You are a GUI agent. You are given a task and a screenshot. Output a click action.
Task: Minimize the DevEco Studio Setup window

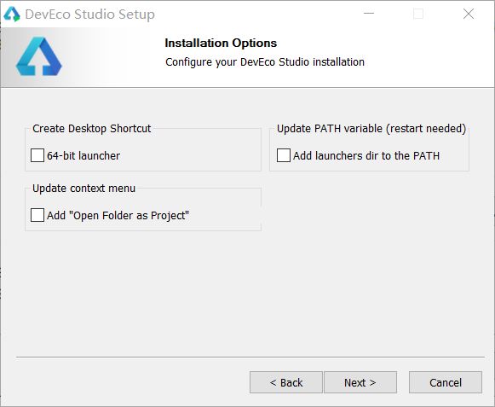369,14
